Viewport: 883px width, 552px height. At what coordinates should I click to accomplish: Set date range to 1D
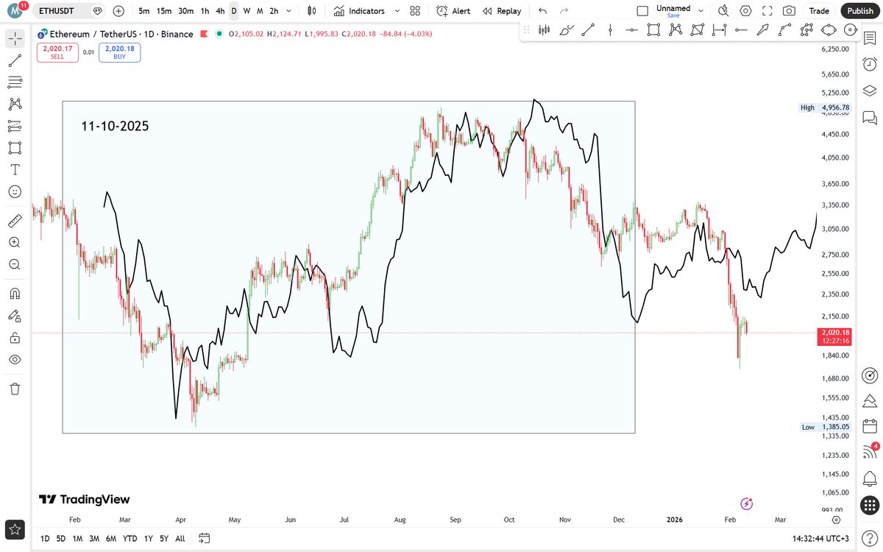45,539
